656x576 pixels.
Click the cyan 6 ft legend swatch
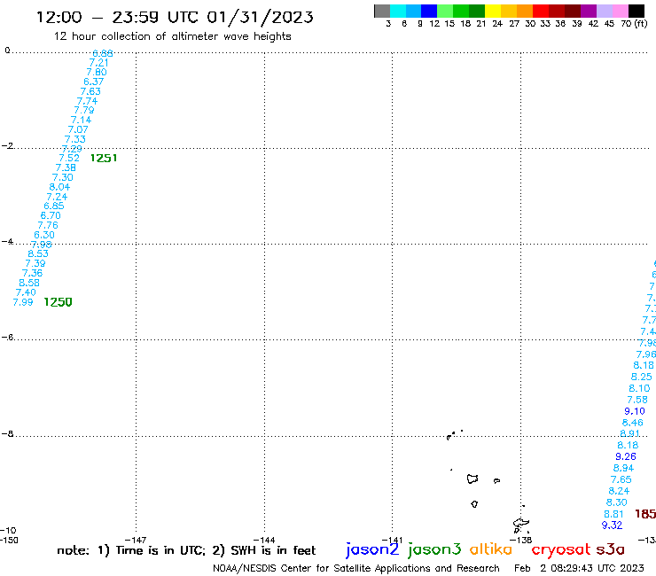coord(398,11)
